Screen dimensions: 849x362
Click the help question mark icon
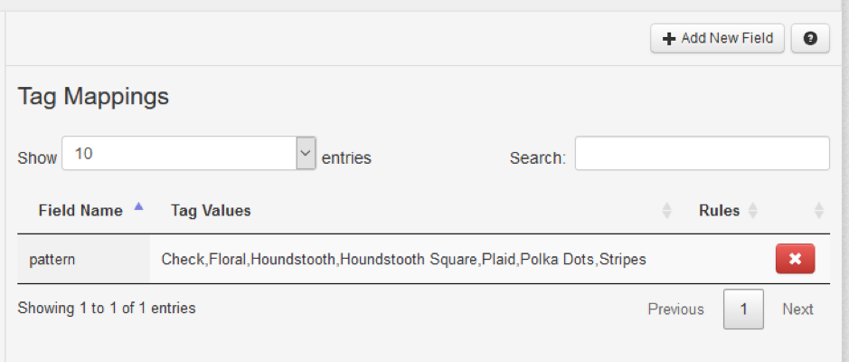click(x=810, y=39)
